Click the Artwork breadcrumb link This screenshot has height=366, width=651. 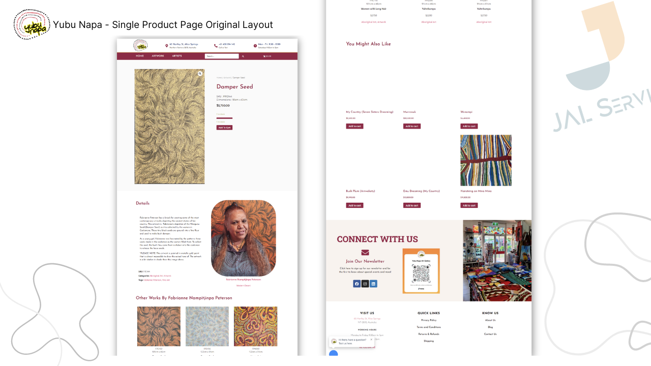pyautogui.click(x=227, y=78)
